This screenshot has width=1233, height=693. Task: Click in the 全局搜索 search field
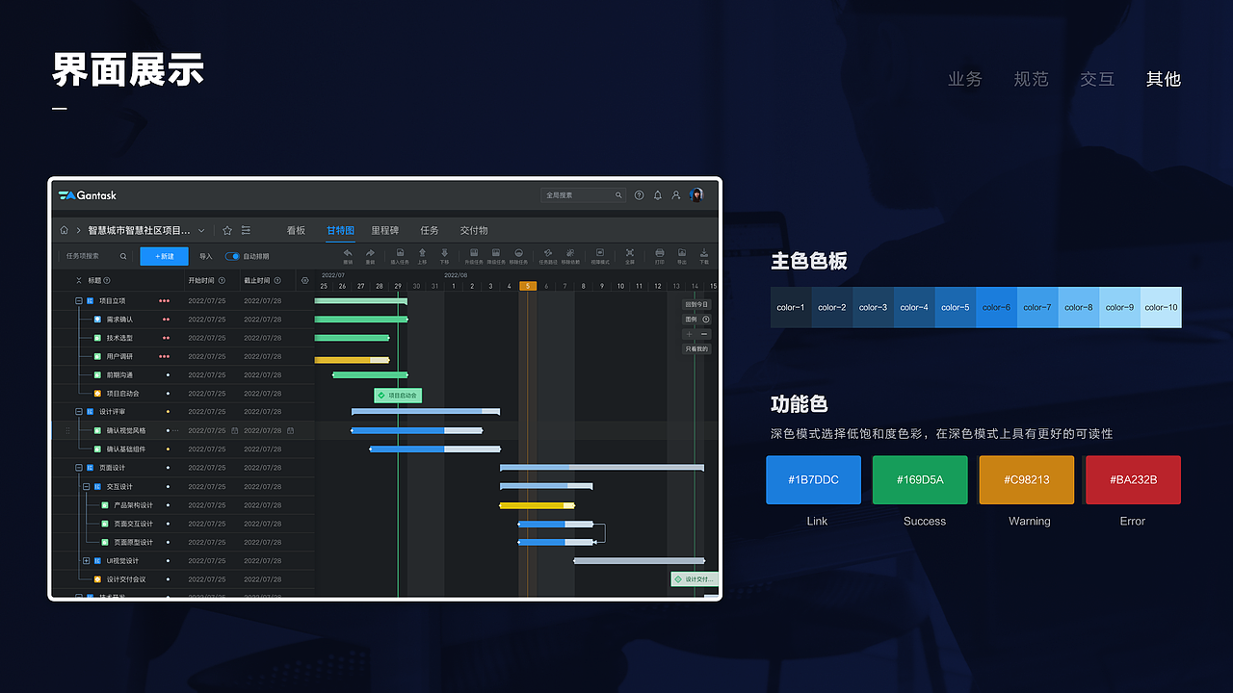point(583,195)
